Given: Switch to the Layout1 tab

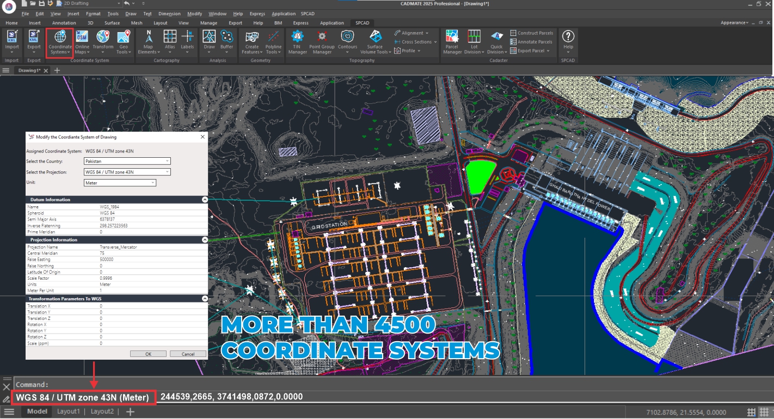Looking at the screenshot, I should pyautogui.click(x=69, y=411).
